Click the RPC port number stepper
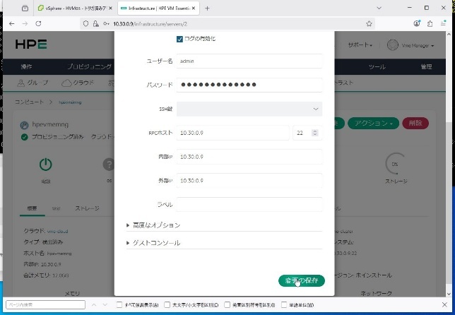The image size is (455, 315). [x=314, y=133]
